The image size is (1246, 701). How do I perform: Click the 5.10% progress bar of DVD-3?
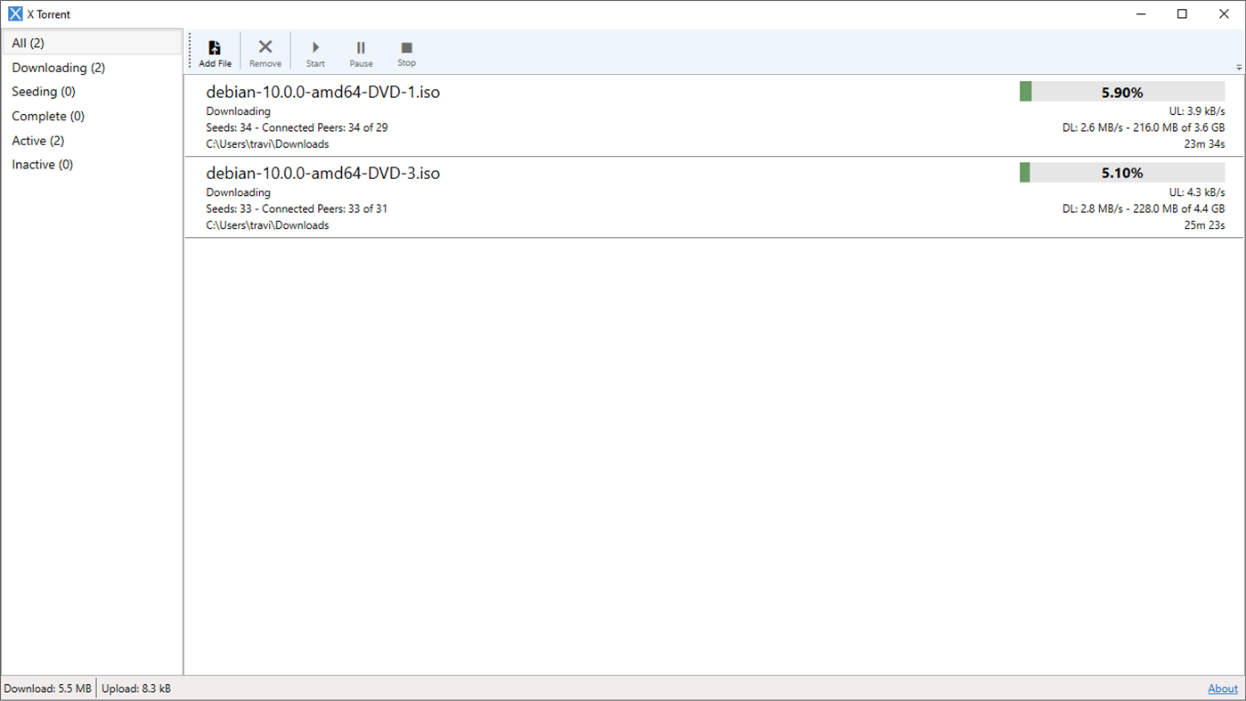tap(1121, 172)
